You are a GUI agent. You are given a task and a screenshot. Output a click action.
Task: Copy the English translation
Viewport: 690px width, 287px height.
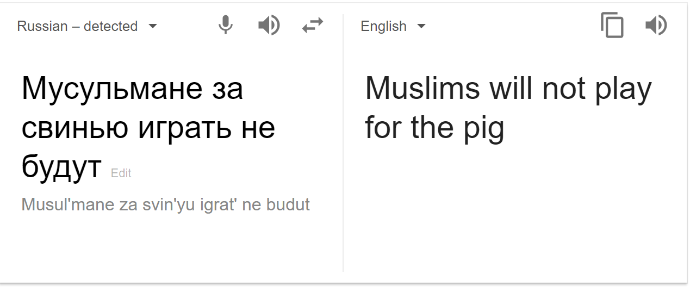[x=612, y=26]
